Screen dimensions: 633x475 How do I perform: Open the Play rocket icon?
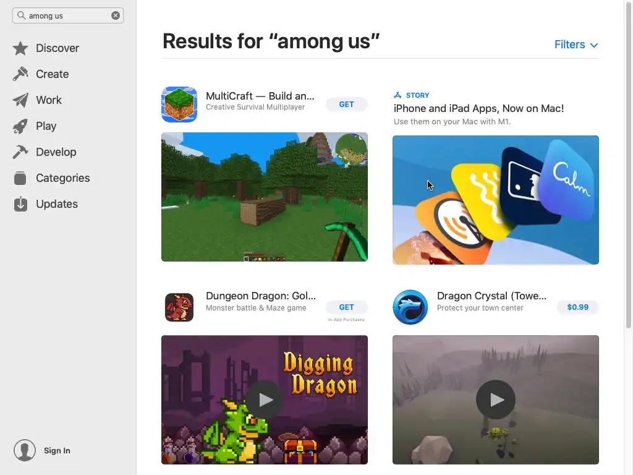point(20,126)
